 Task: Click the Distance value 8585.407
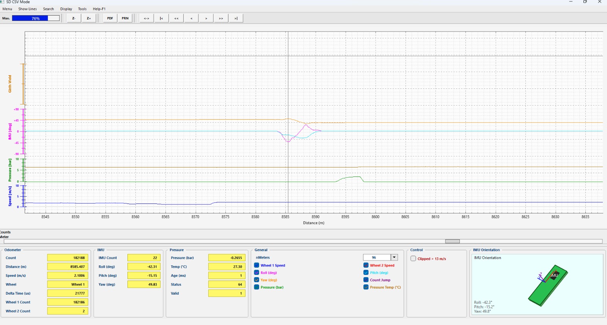tap(68, 267)
